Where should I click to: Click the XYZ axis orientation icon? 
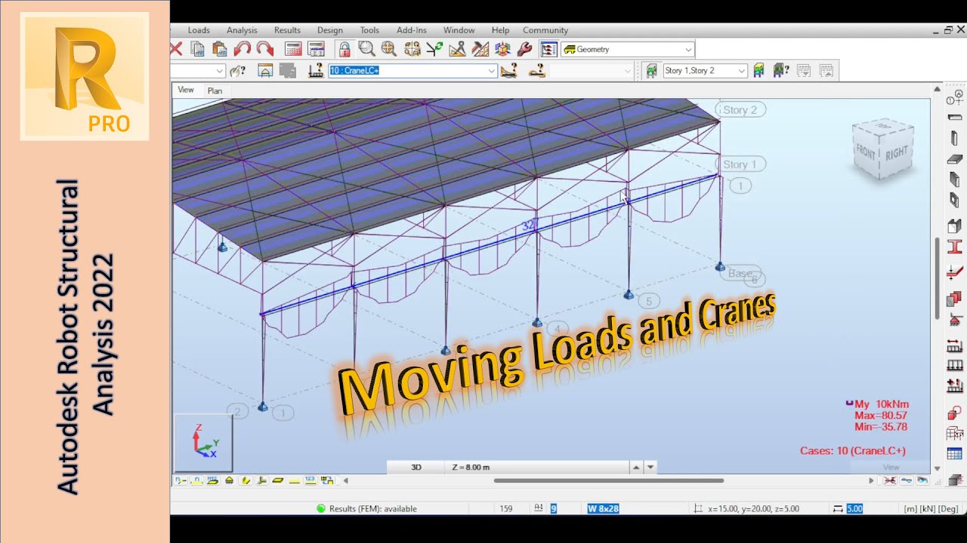click(204, 443)
